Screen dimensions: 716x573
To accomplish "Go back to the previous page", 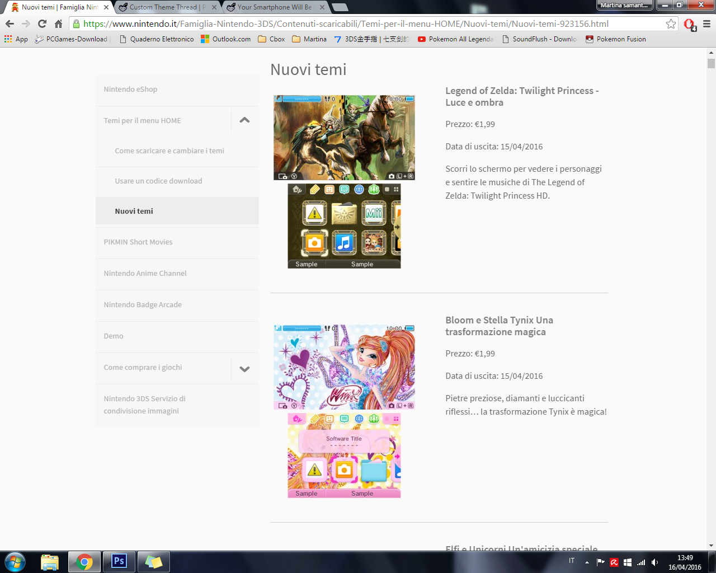I will coord(10,24).
